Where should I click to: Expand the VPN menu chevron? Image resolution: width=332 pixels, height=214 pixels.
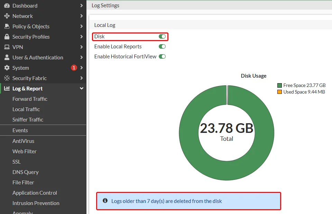(x=82, y=47)
